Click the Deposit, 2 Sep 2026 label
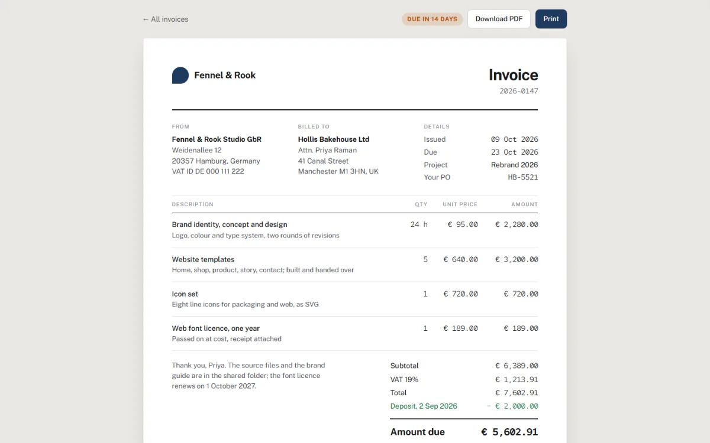Viewport: 710px width, 443px height. coord(424,406)
